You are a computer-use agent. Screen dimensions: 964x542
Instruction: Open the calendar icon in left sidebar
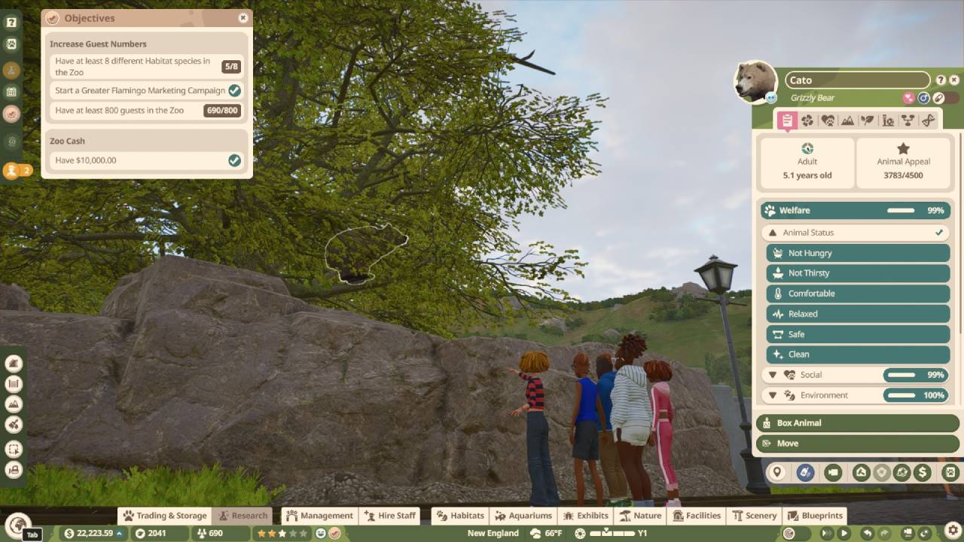[11, 92]
